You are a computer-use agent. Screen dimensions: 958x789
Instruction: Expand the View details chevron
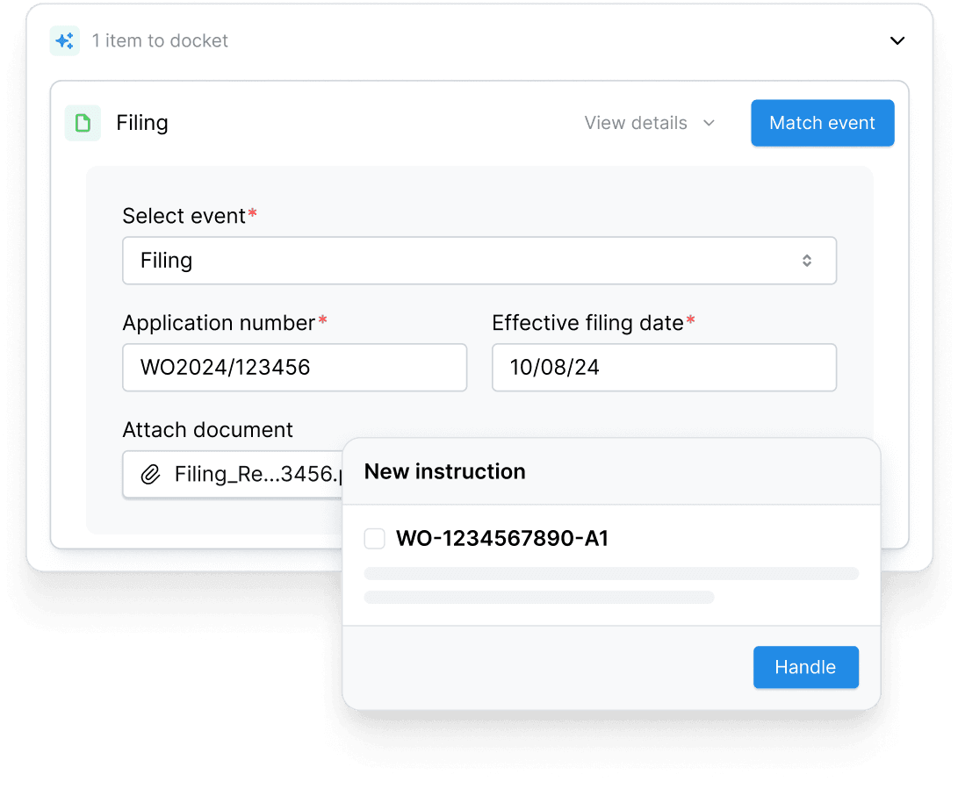tap(709, 123)
